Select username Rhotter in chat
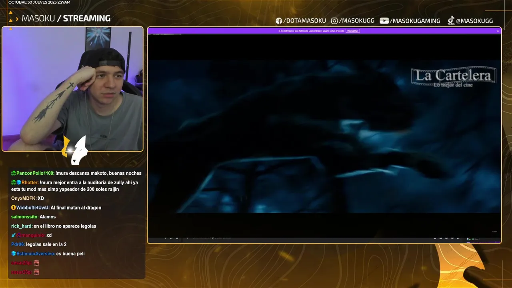This screenshot has width=512, height=288. (30, 182)
